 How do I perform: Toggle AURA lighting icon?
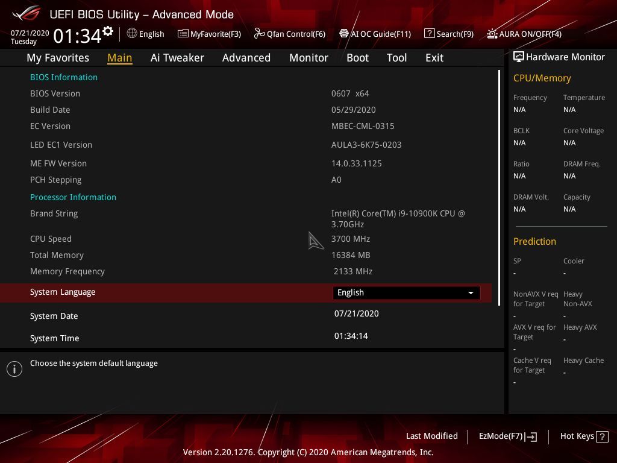coord(492,34)
